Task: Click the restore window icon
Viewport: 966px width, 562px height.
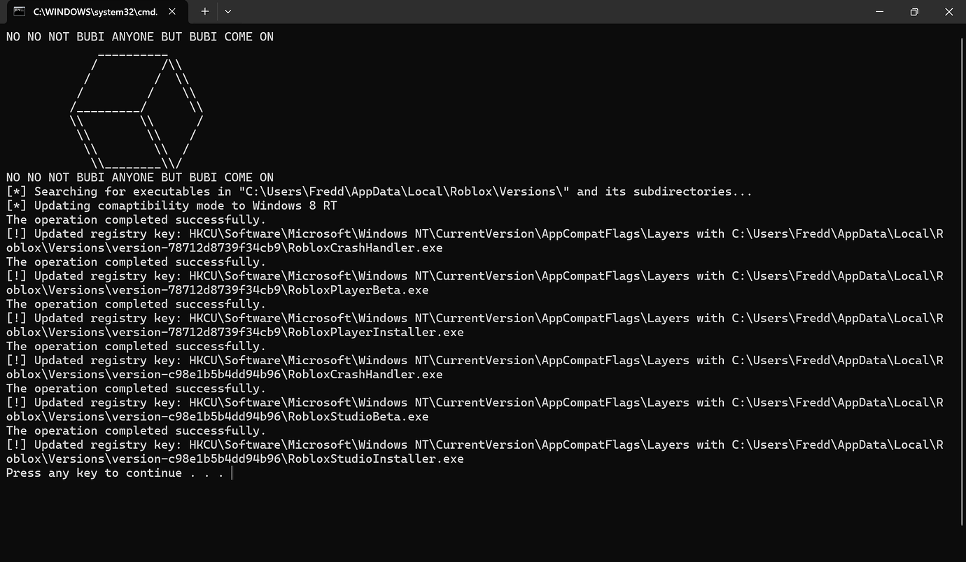Action: [914, 12]
